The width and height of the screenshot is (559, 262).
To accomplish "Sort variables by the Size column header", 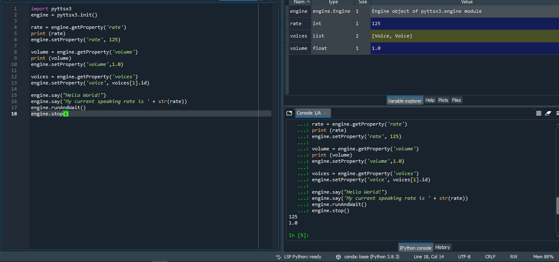I will pos(363,2).
